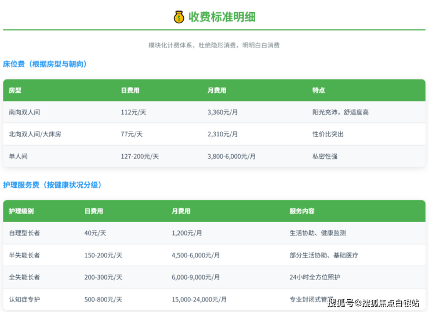
Task: Click the 搜狐号@搜狐焦点白银站 watermark
Action: pyautogui.click(x=373, y=303)
